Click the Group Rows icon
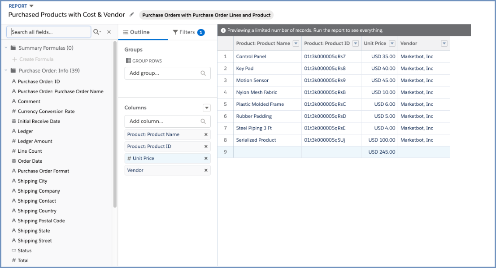Image resolution: width=496 pixels, height=268 pixels. click(x=128, y=61)
